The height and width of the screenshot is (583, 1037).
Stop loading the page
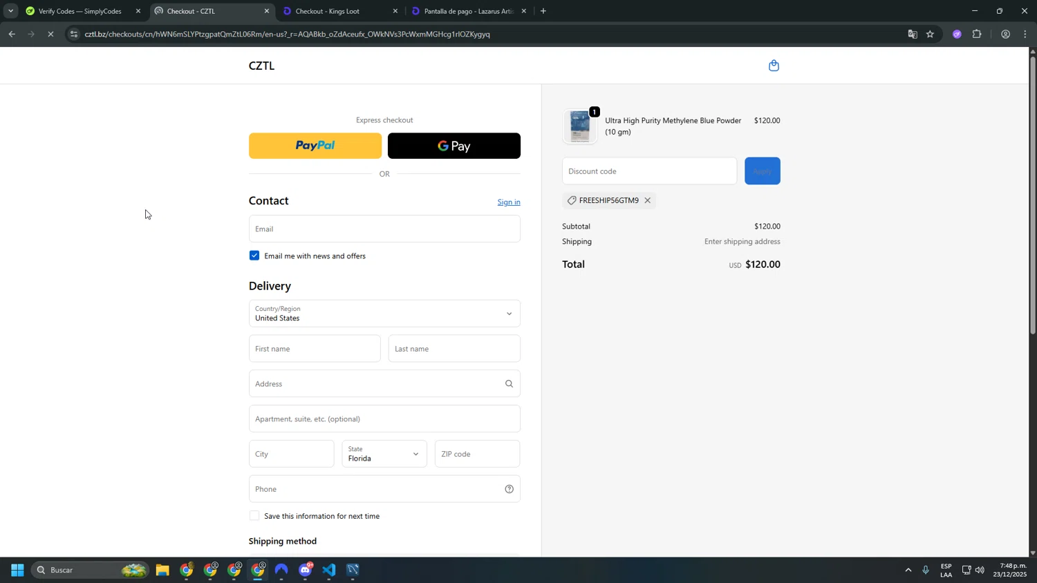tap(50, 34)
